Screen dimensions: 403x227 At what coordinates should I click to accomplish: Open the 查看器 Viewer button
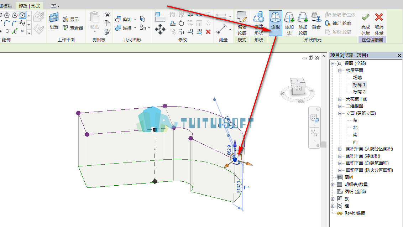pos(73,28)
